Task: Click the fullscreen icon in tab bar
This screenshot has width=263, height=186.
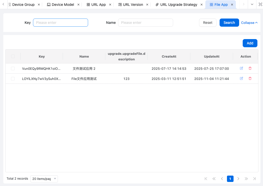Action: point(260,5)
